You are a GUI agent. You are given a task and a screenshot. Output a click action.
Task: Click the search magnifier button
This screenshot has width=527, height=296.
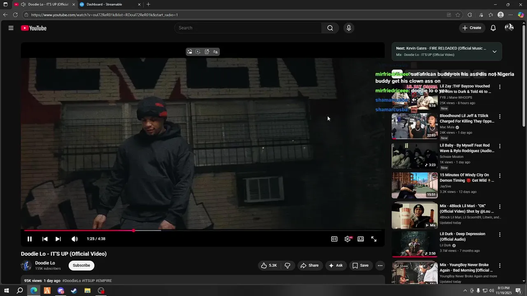[330, 28]
